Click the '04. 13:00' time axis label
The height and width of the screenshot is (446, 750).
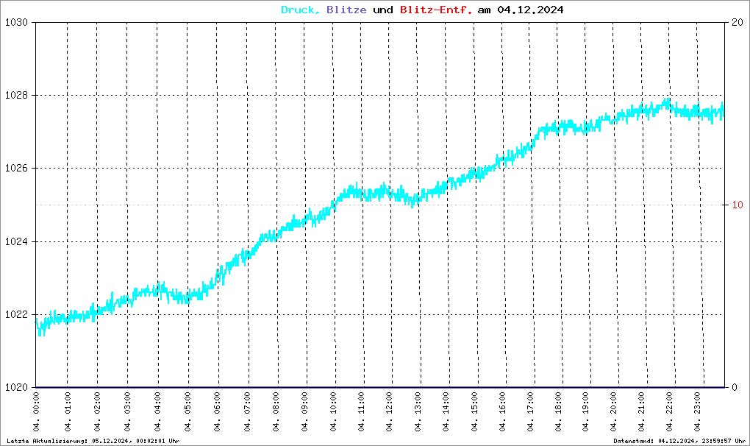click(x=418, y=412)
